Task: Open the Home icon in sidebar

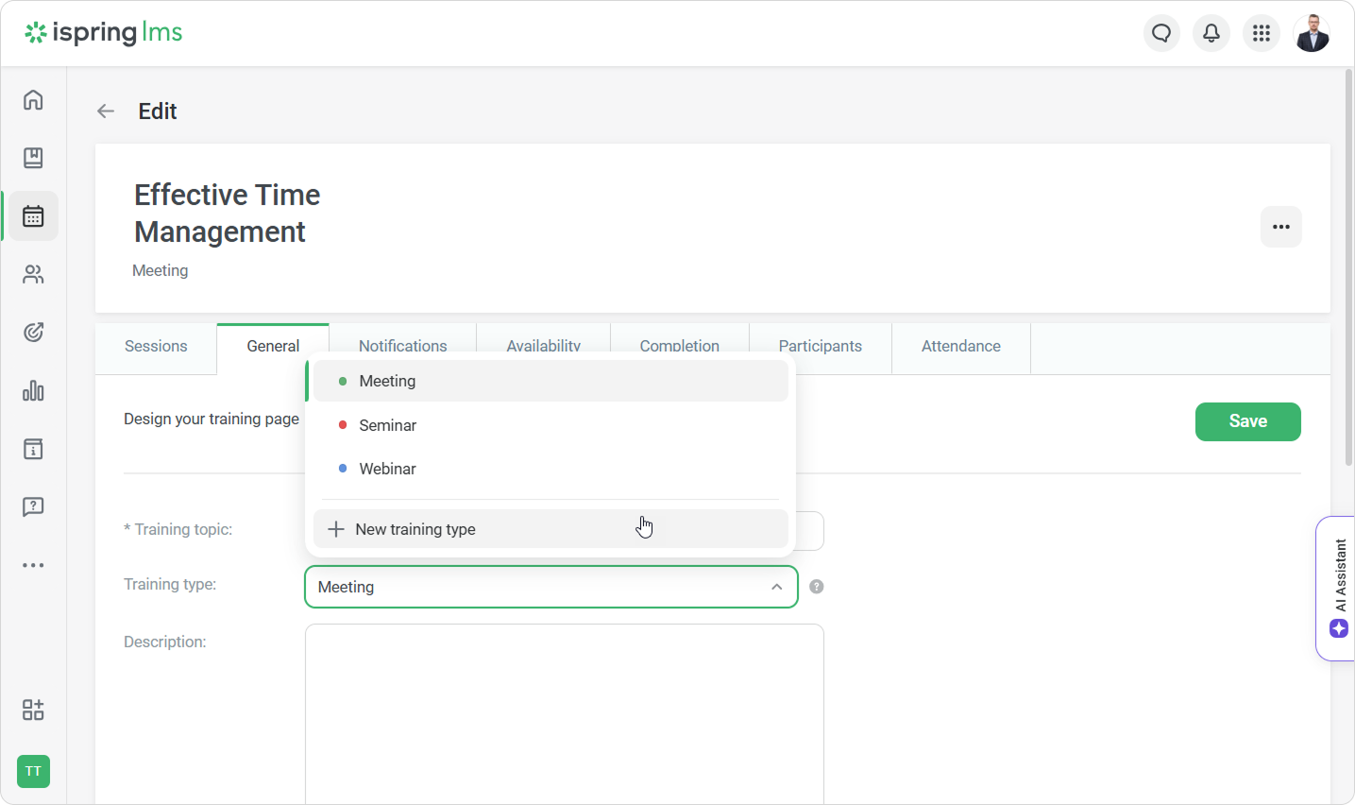Action: pos(33,100)
